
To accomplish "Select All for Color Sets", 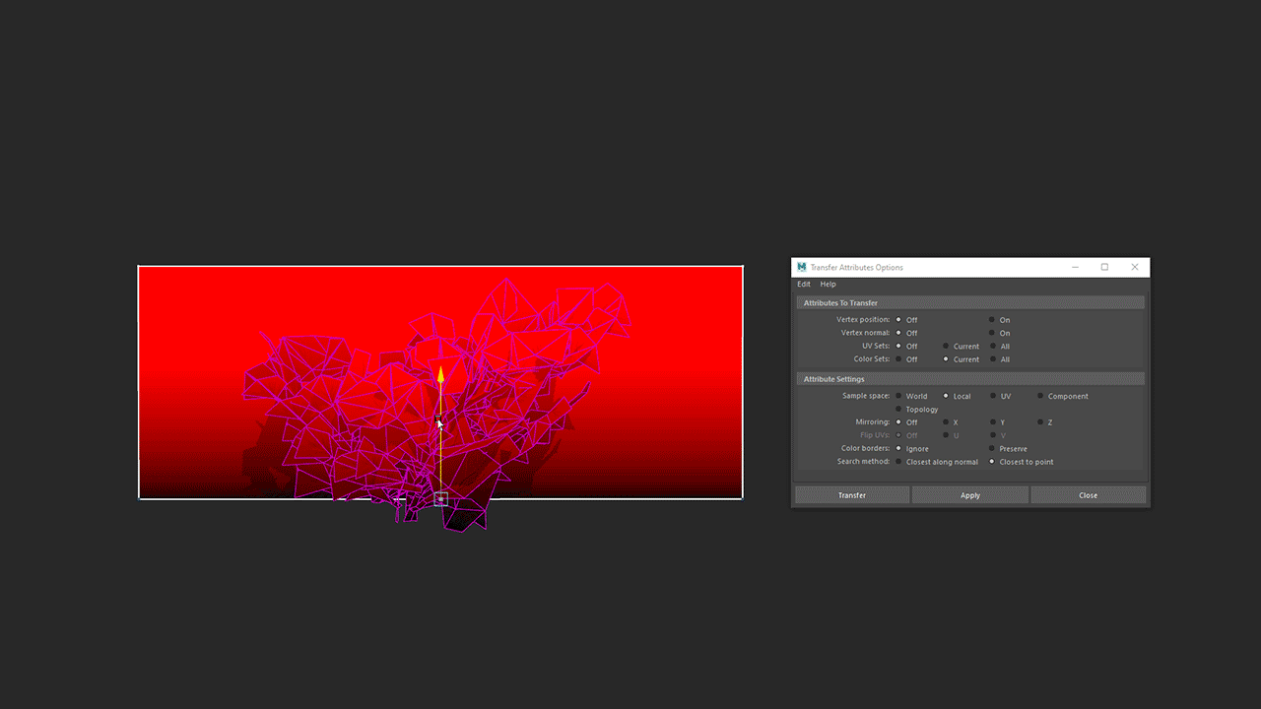I will click(x=992, y=359).
